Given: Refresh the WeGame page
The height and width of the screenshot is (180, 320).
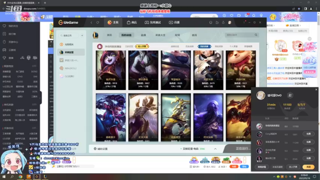Looking at the screenshot, I should point(98,22).
